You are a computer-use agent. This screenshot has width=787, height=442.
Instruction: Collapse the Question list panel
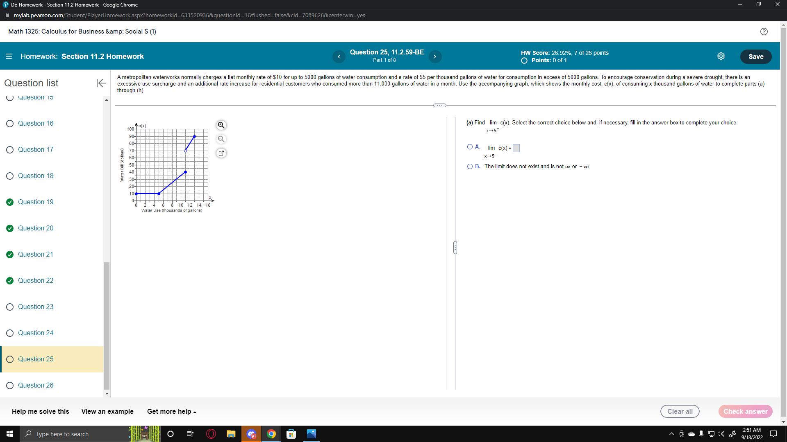click(100, 83)
